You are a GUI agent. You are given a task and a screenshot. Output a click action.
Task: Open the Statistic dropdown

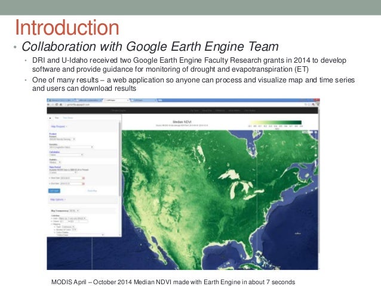(55, 162)
